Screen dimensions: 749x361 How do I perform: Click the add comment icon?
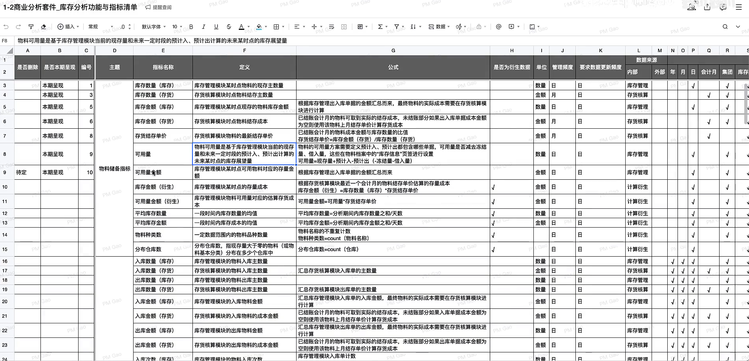pos(511,27)
